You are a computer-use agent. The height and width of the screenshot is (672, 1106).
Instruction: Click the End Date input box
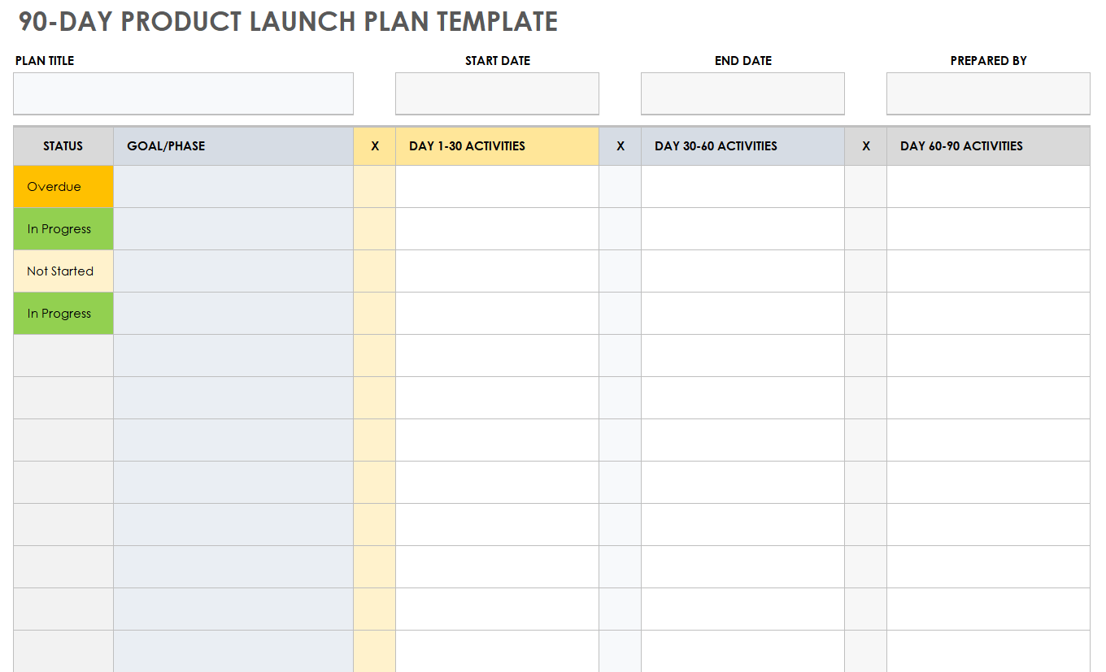coord(742,93)
